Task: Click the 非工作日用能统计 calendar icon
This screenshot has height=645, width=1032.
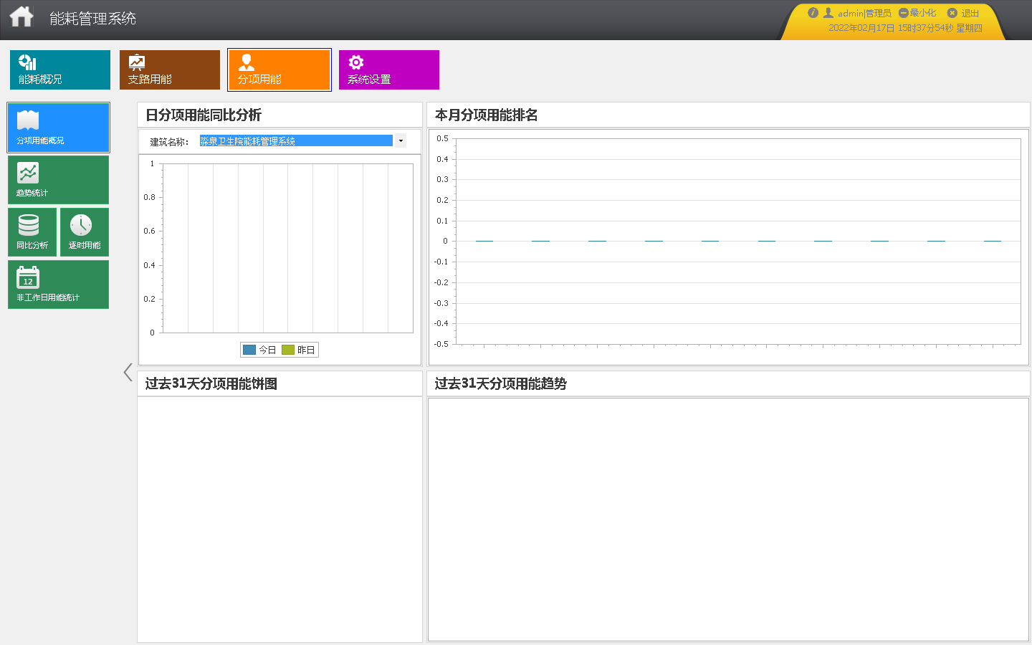Action: (x=28, y=277)
